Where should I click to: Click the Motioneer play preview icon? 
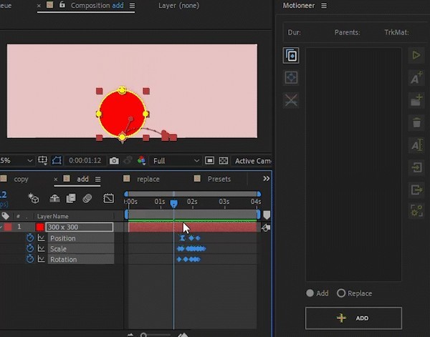click(416, 55)
